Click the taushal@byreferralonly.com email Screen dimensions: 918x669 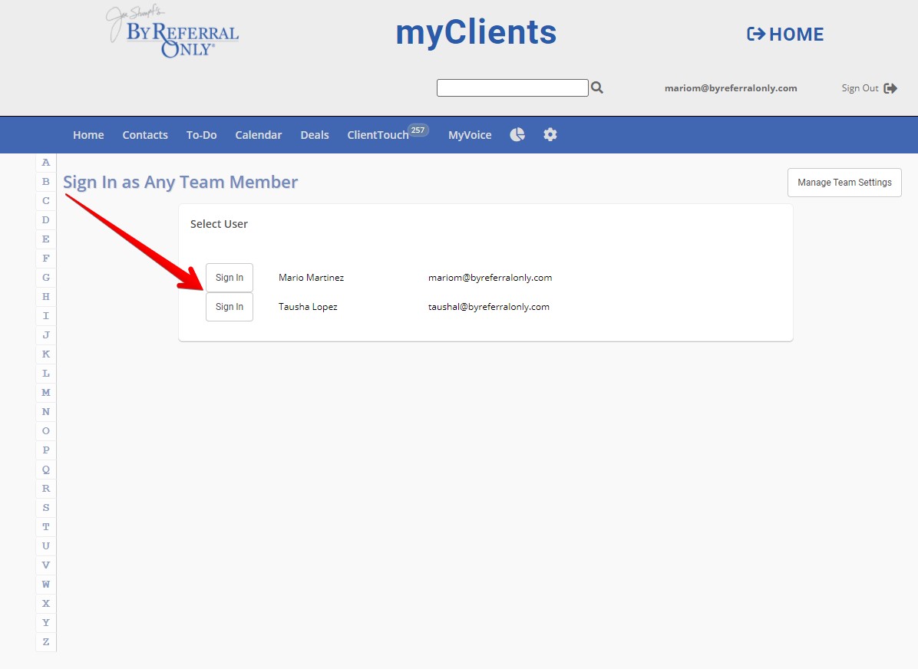(489, 307)
